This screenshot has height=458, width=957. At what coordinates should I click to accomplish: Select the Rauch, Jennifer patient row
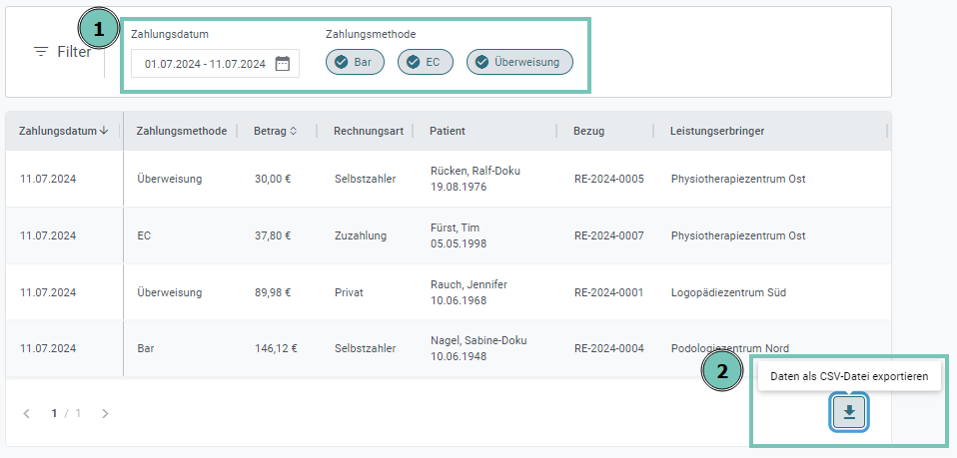click(469, 292)
